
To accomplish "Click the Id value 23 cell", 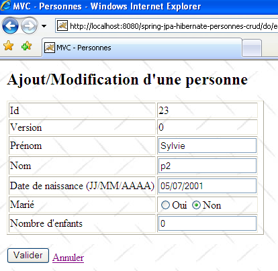I will 207,111.
